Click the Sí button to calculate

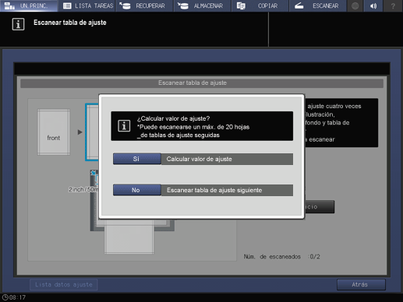[137, 159]
